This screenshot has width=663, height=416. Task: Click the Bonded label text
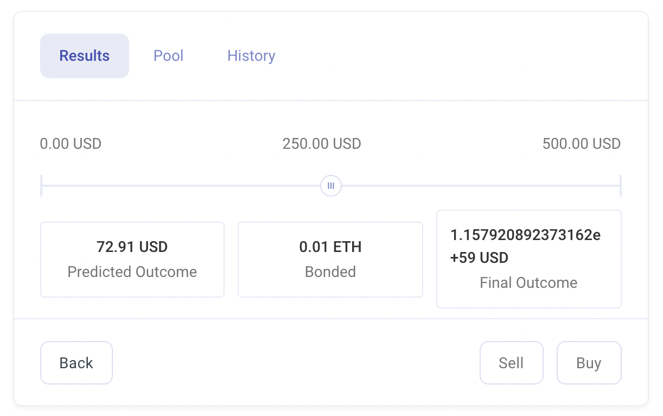tap(330, 272)
